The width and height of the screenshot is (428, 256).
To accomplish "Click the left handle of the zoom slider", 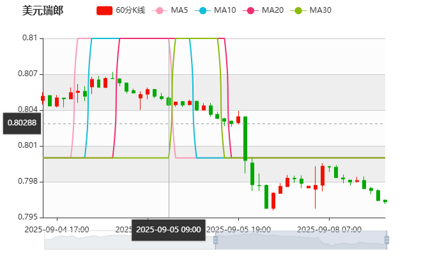I will (215, 240).
